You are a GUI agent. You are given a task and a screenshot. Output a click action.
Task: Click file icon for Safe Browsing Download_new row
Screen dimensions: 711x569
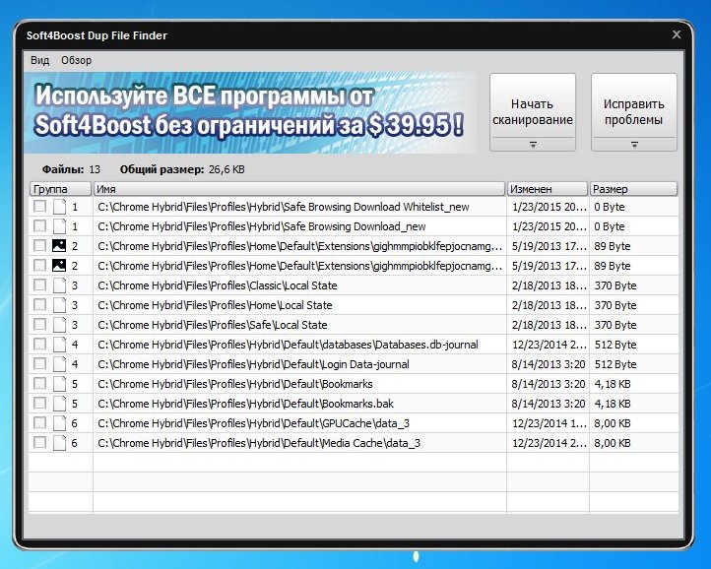tap(59, 226)
